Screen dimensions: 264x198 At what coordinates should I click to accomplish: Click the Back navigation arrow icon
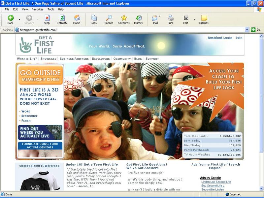[11, 18]
